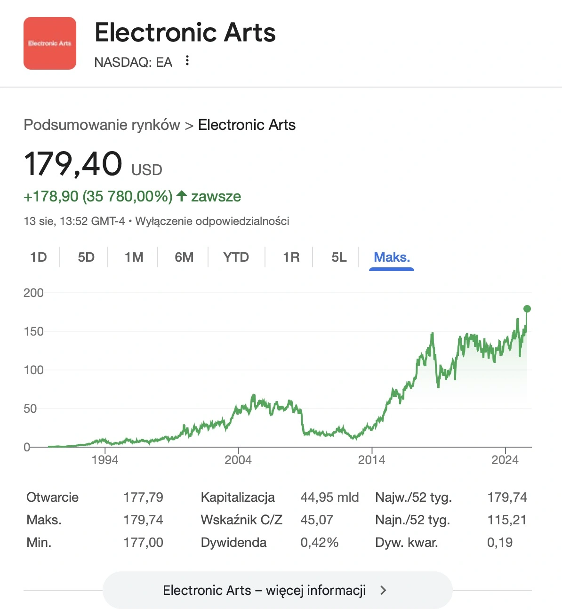Open the Wyłączenie odpowiedzialności disclaimer link
The image size is (562, 610).
tap(212, 221)
